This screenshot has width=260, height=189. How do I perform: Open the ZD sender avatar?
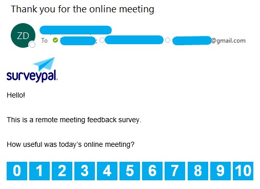click(x=23, y=35)
